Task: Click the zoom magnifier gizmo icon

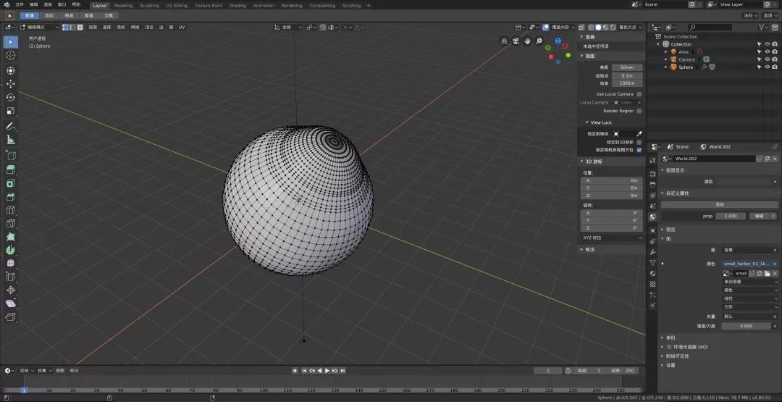Action: pyautogui.click(x=539, y=41)
